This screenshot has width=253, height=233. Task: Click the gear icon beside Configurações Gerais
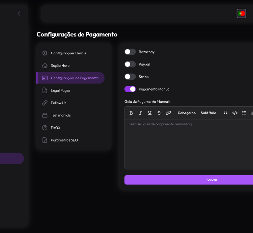pyautogui.click(x=45, y=53)
